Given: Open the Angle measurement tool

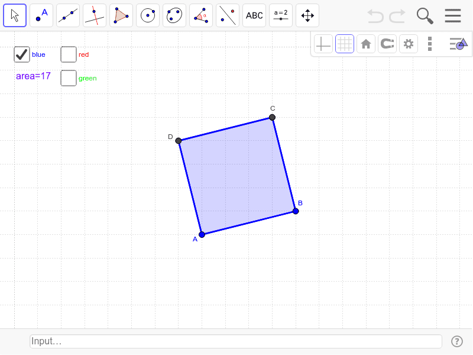Looking at the screenshot, I should (x=200, y=15).
